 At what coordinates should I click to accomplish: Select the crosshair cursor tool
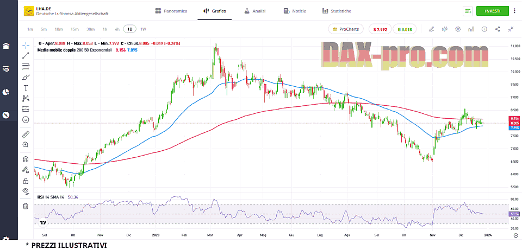tap(26, 45)
